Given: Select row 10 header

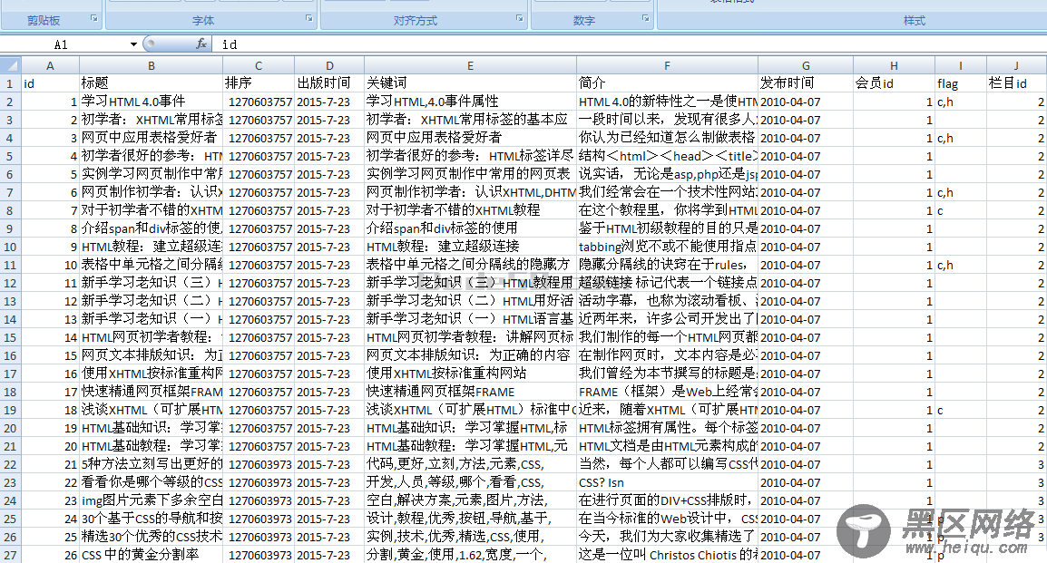Looking at the screenshot, I should click(11, 247).
